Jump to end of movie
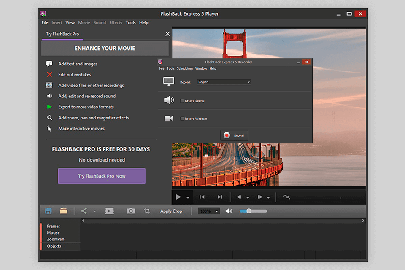Viewport: 405px width, 270px height. coord(220,197)
